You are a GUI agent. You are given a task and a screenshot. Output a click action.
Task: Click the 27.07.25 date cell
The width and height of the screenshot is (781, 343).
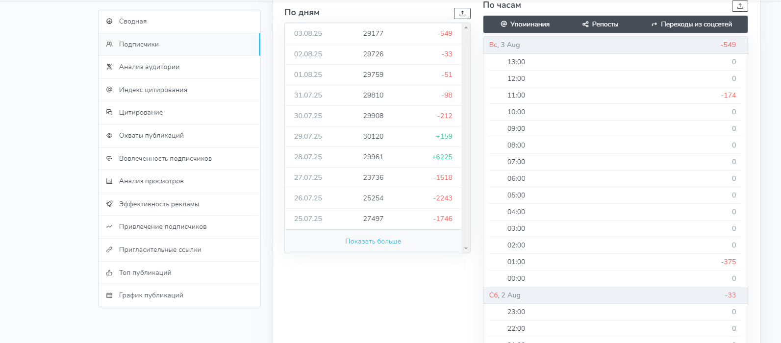[x=308, y=177]
